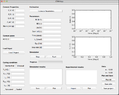Click the last curing time [h] field
The image size is (119, 95).
[18, 86]
